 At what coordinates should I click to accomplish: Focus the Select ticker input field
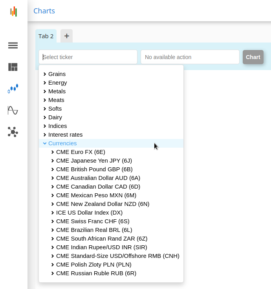[88, 57]
